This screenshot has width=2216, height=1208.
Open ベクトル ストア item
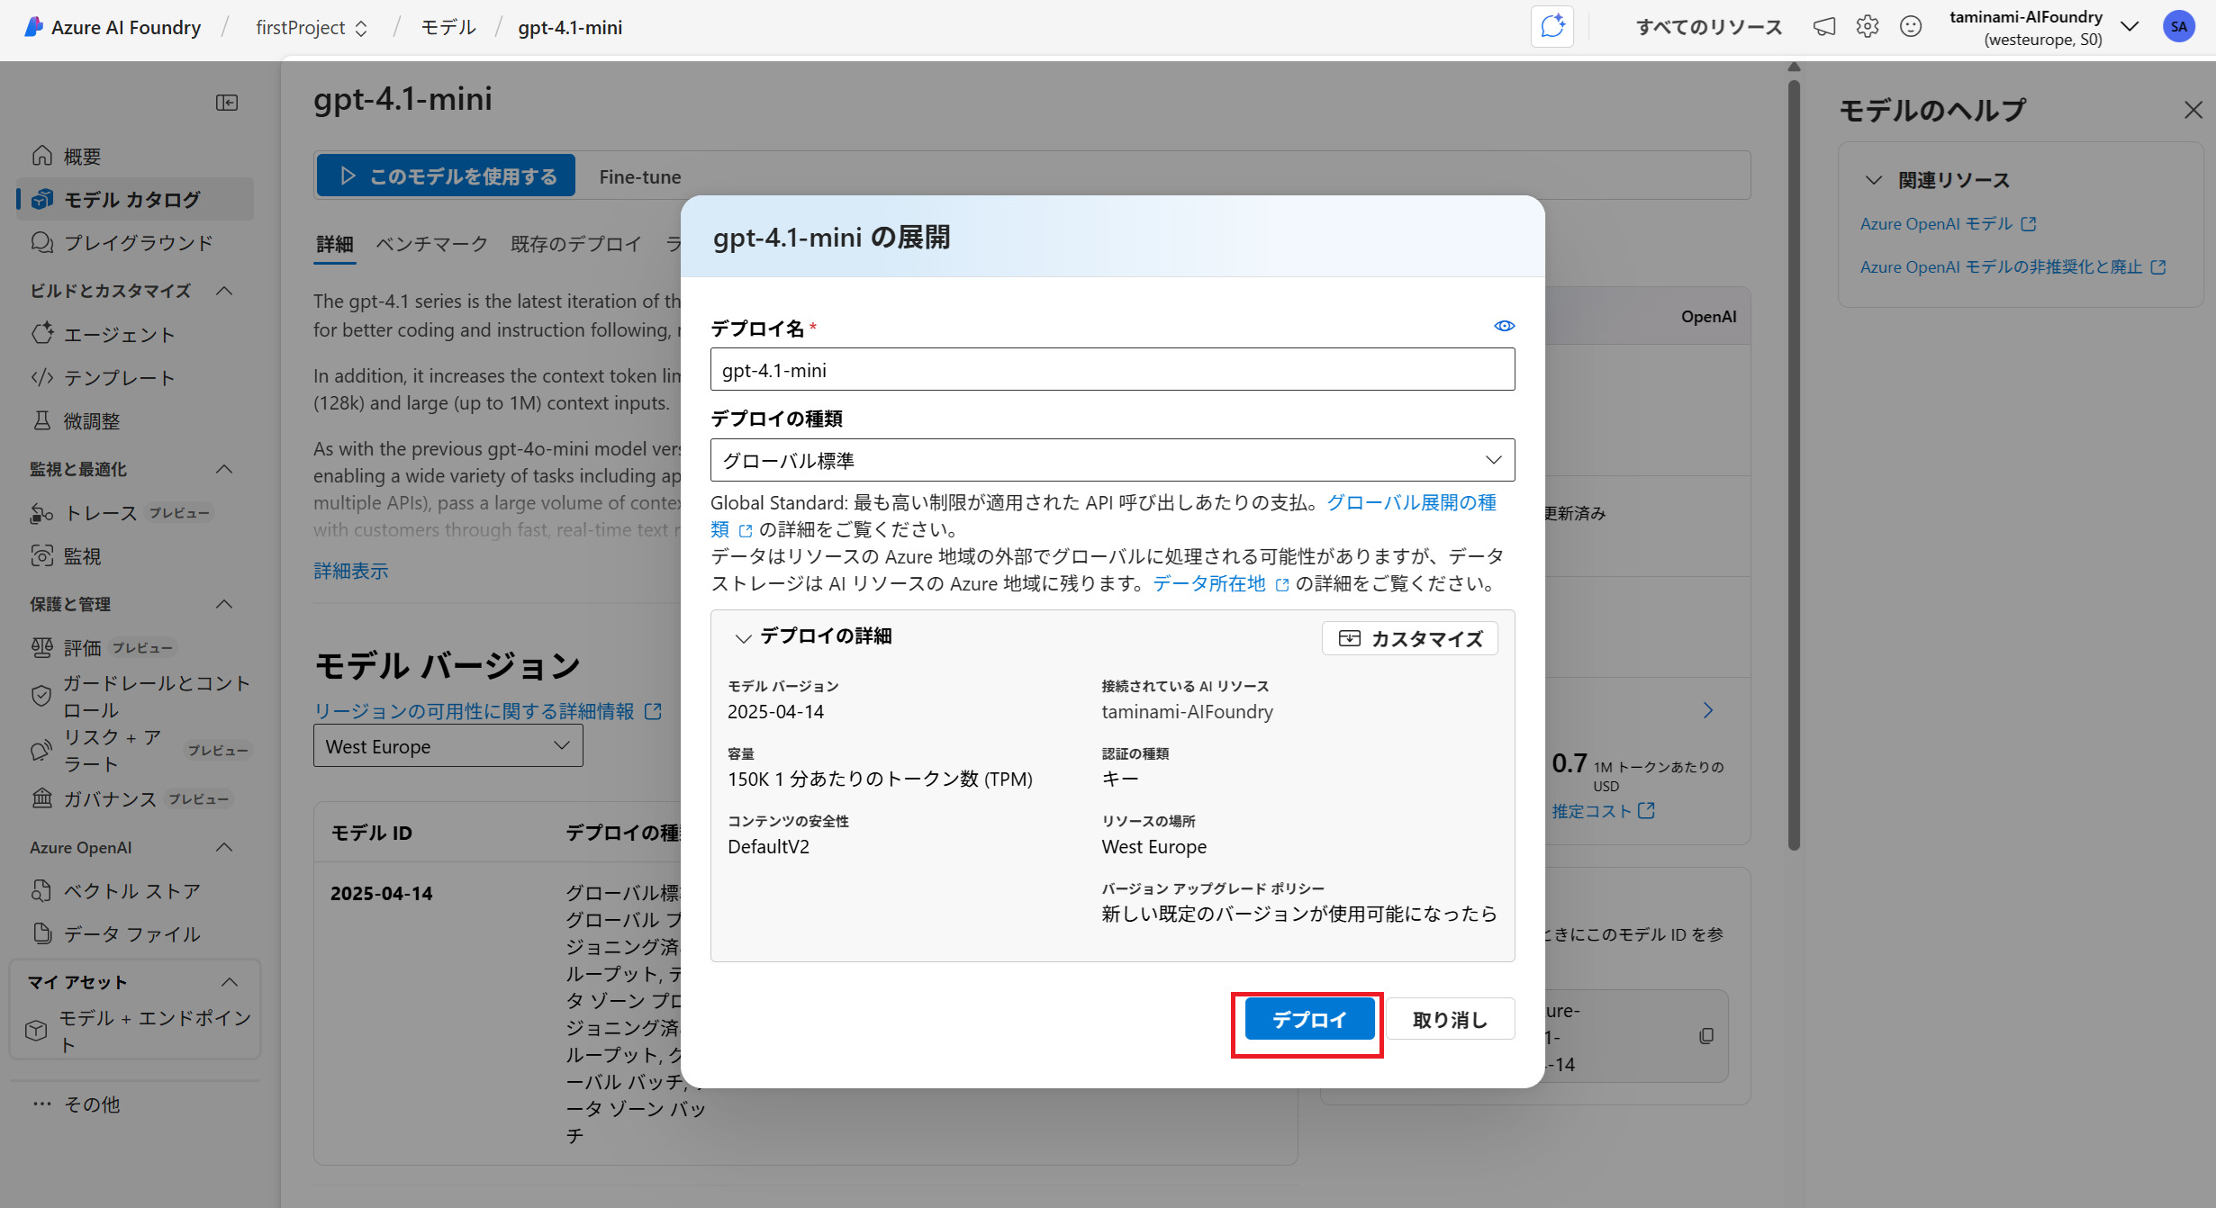tap(135, 891)
